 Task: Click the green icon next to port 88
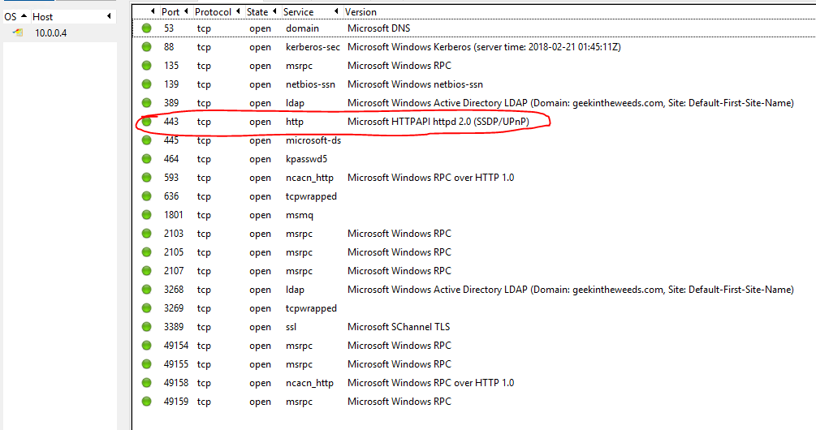[x=147, y=47]
